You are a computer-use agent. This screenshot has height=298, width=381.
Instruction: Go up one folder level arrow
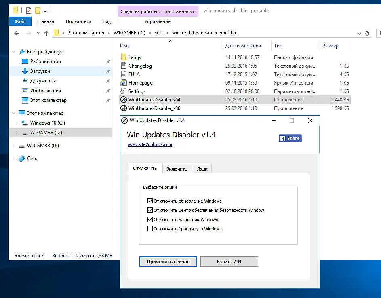point(46,33)
